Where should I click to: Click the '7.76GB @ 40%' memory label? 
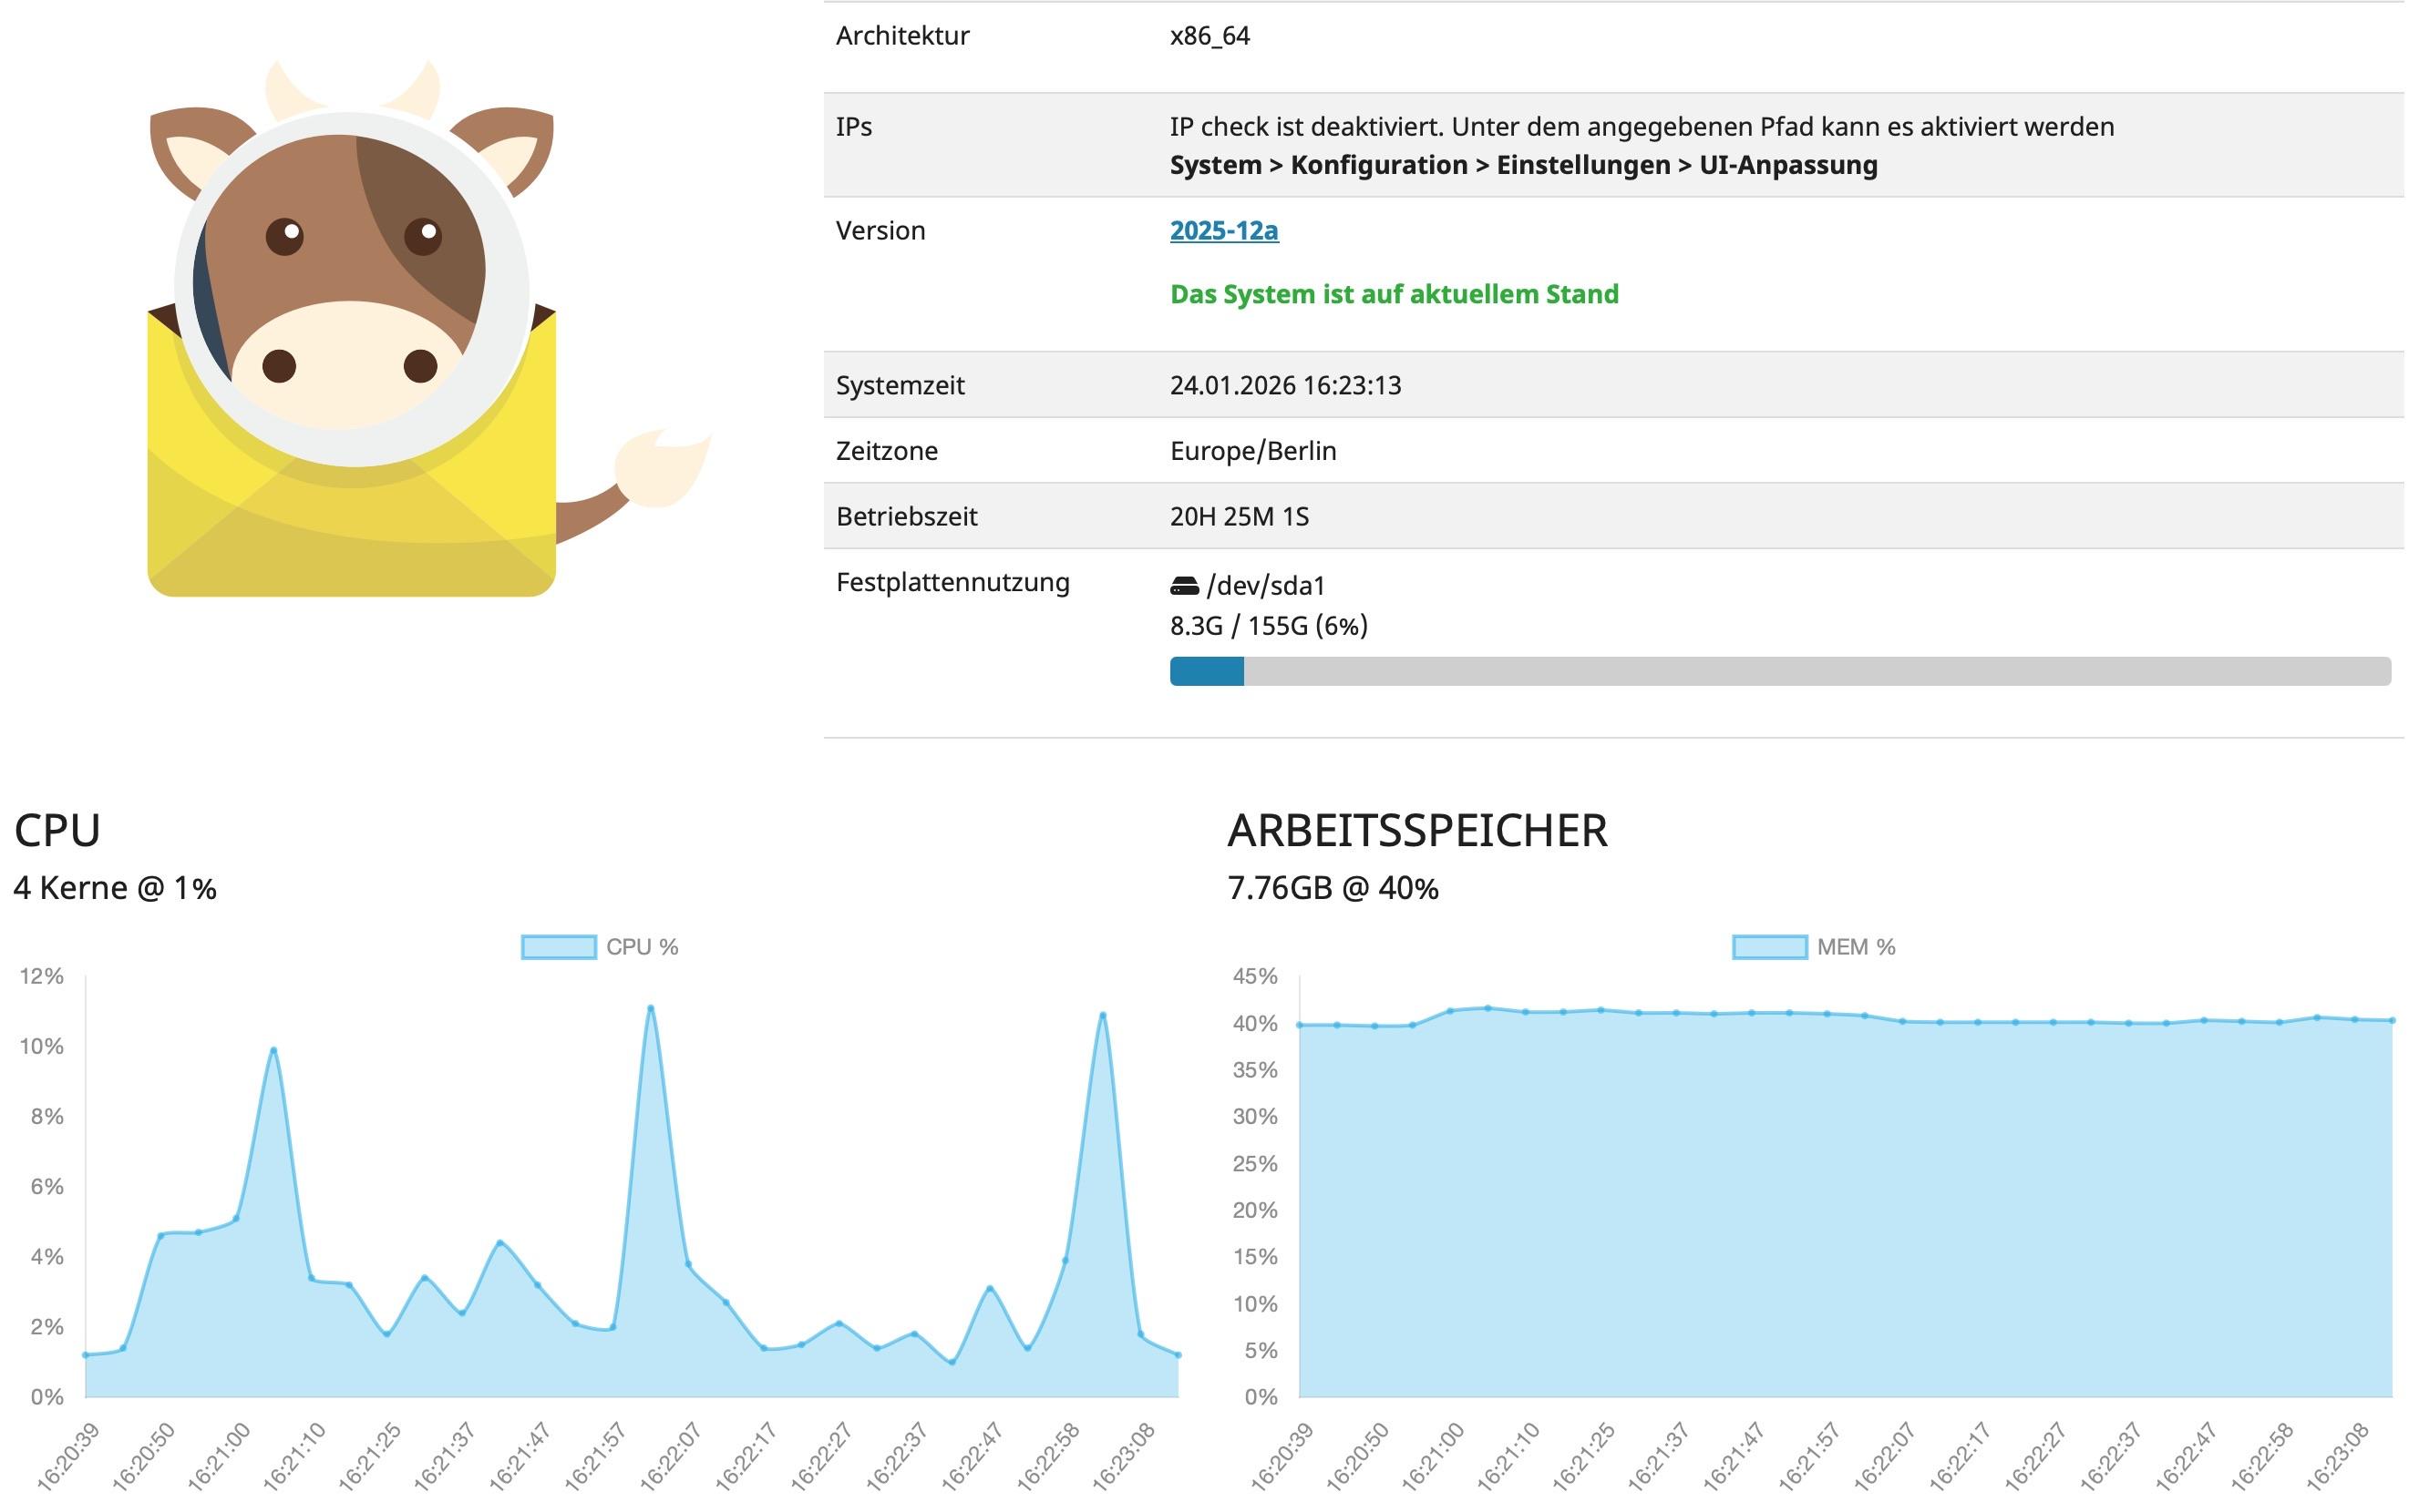(x=1333, y=888)
